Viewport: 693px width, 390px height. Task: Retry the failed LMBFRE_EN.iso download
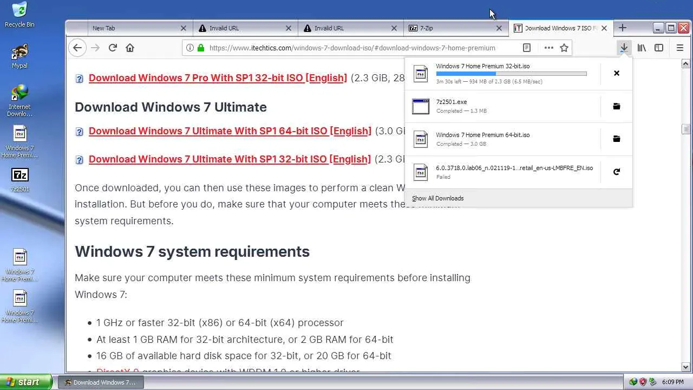tap(616, 172)
